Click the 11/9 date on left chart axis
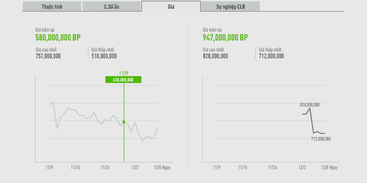Viewport: 367px width, 183px height. 49,167
